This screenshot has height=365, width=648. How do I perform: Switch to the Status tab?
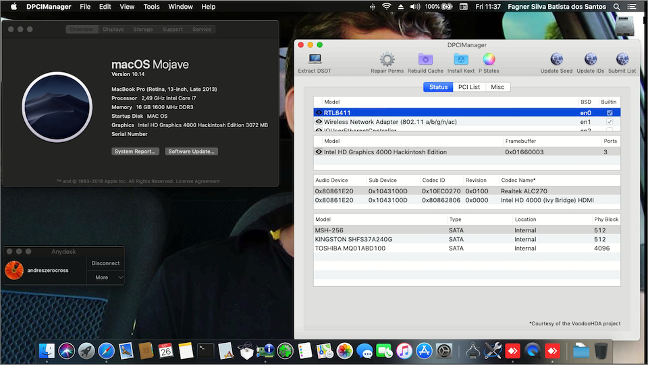tap(438, 87)
